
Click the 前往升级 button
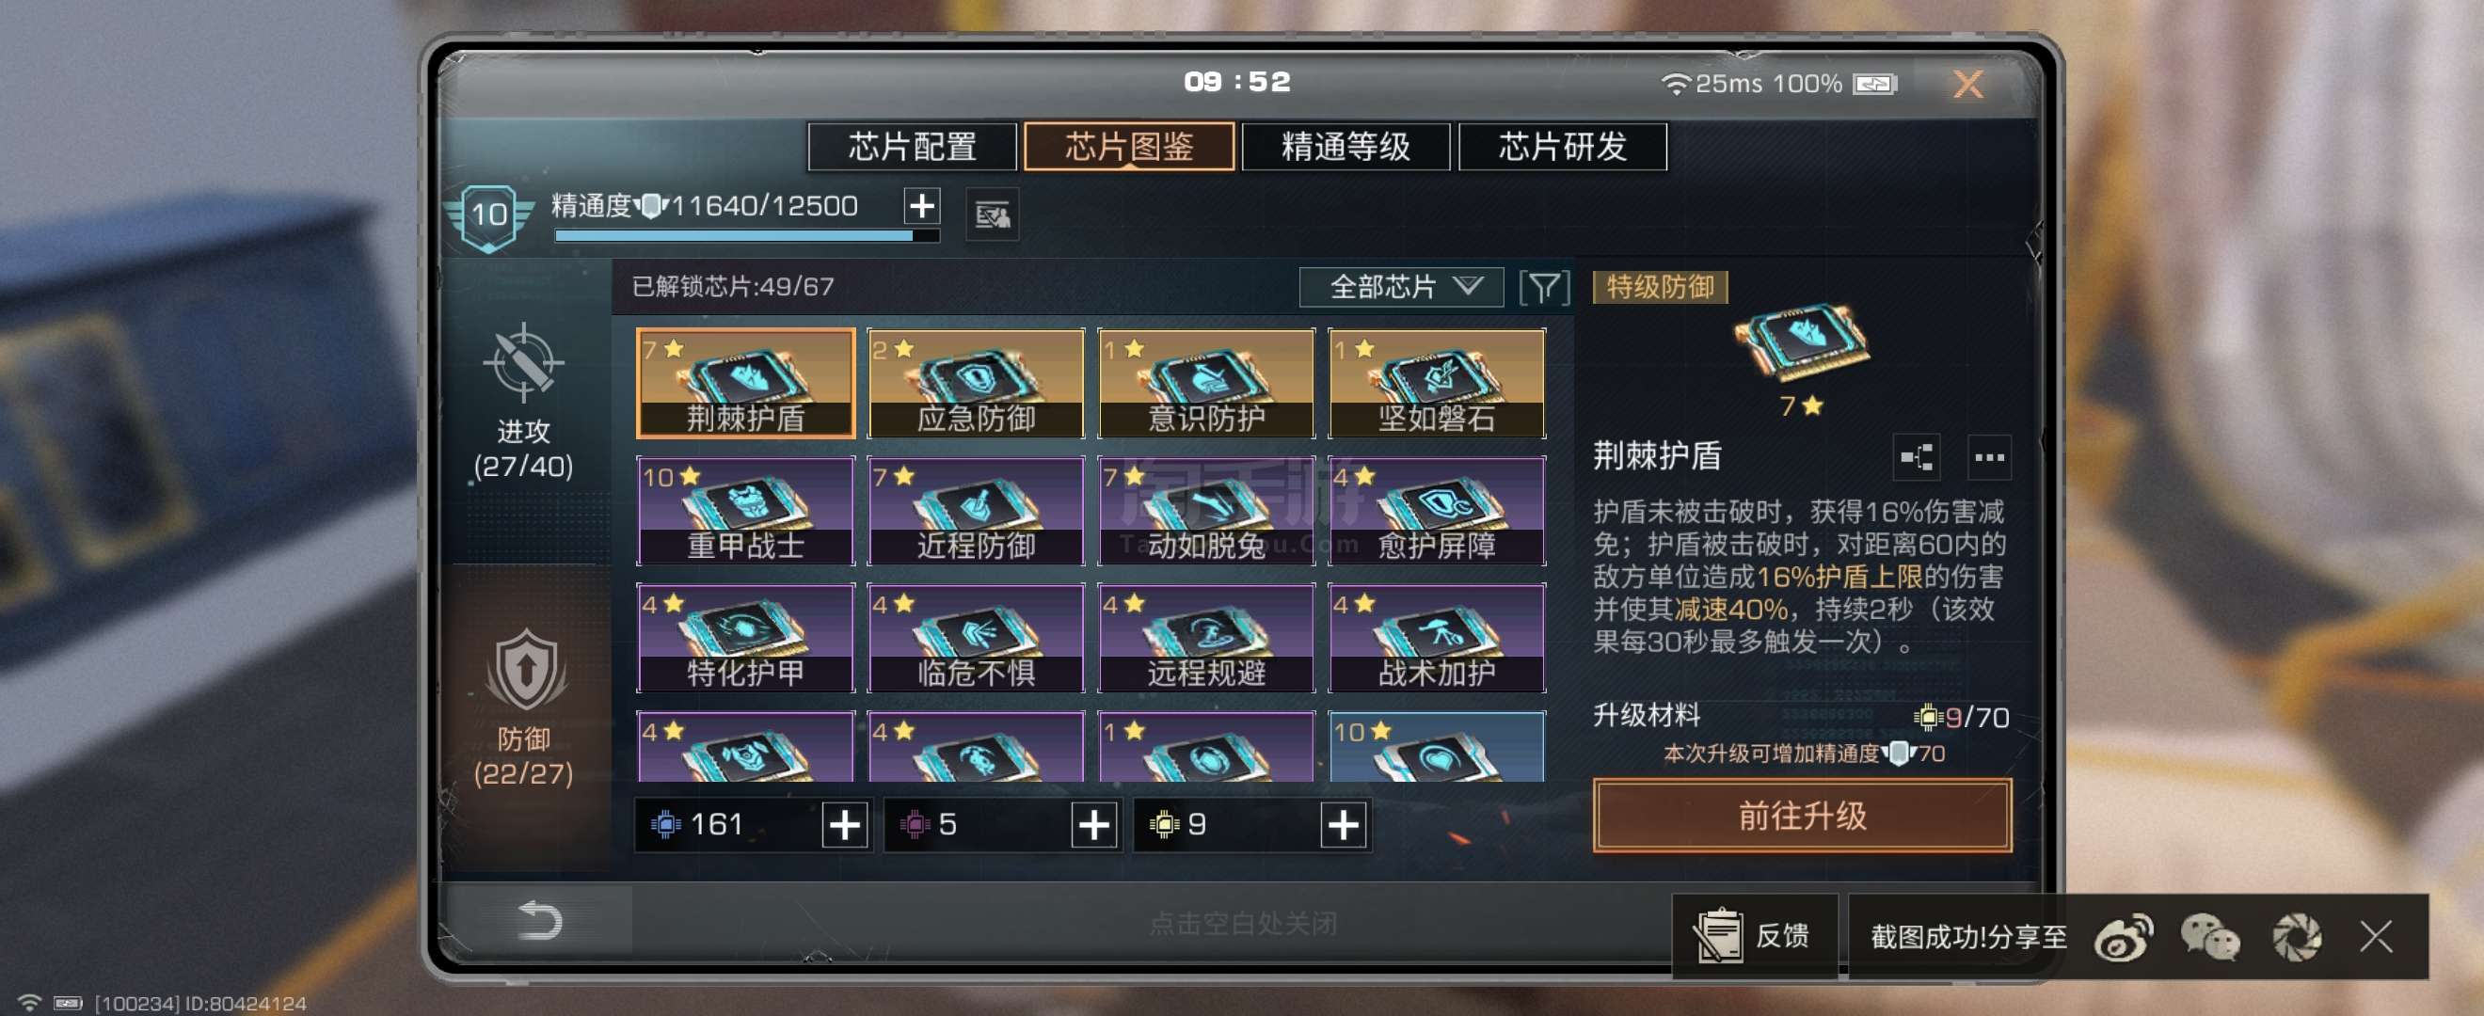(1801, 816)
